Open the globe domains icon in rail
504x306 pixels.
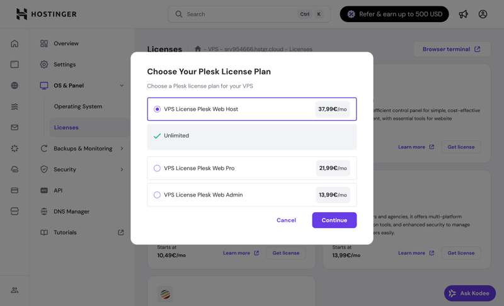coord(14,85)
